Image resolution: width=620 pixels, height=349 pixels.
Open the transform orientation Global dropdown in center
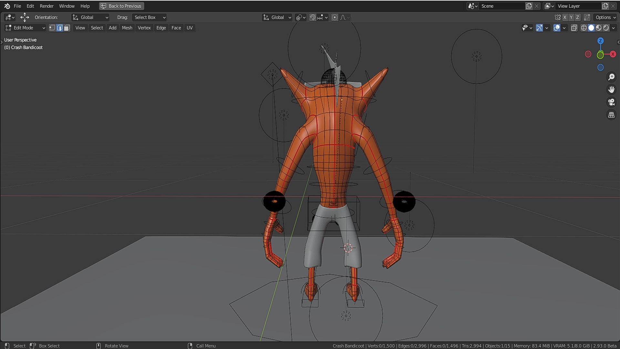pyautogui.click(x=277, y=17)
